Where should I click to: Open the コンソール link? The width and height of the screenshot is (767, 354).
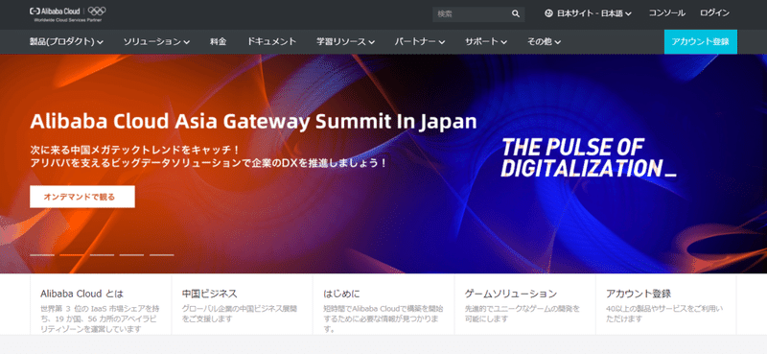click(666, 13)
